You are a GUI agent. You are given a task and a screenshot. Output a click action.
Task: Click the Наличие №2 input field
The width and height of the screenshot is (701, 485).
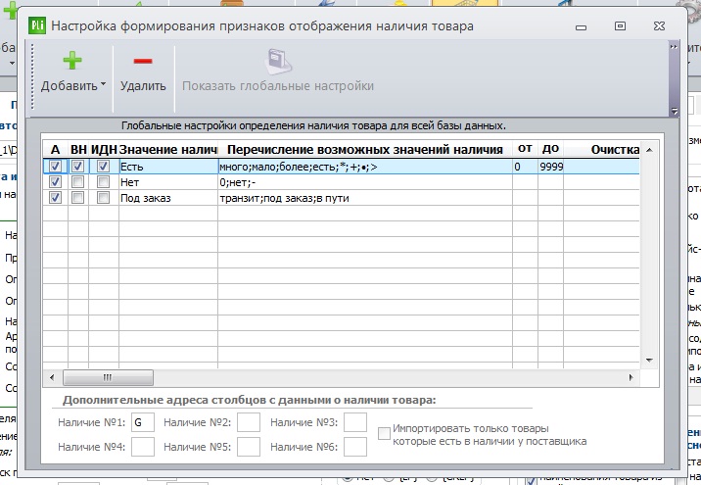249,422
